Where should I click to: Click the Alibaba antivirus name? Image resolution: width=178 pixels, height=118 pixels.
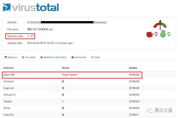[8, 101]
